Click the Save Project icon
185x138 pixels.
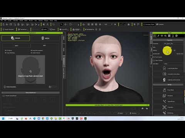[x=11, y=24]
